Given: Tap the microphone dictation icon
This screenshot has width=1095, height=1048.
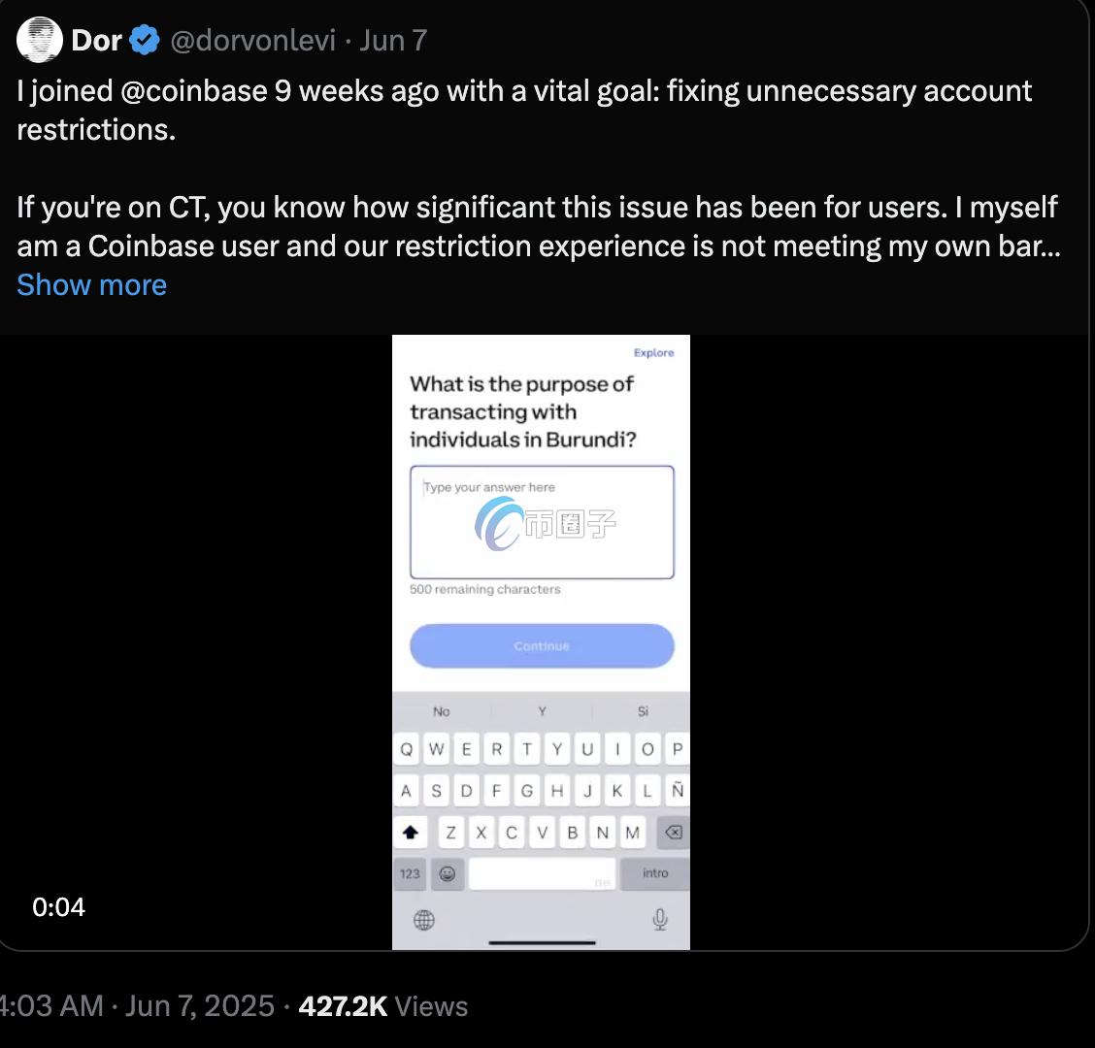Looking at the screenshot, I should click(x=659, y=919).
